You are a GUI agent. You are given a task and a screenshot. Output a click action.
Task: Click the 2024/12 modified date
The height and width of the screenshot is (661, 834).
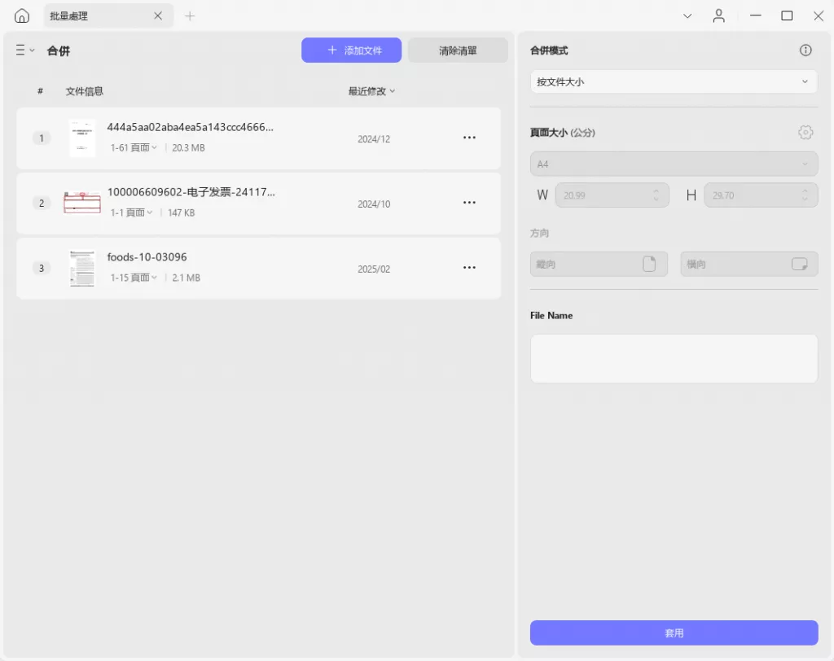[373, 139]
